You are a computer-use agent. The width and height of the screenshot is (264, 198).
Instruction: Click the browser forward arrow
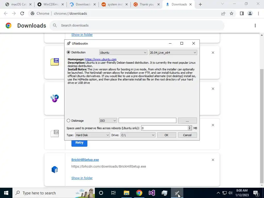(14, 13)
